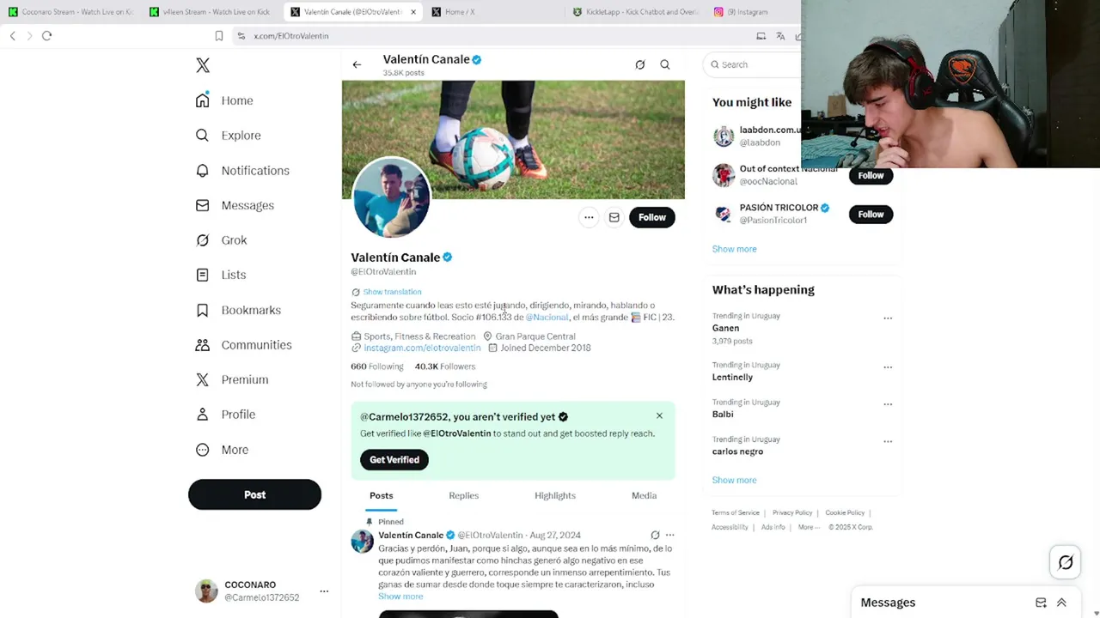
Task: Open the message envelope icon beside Follow
Action: click(614, 217)
